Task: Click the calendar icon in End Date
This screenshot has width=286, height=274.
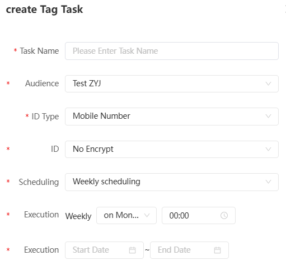Action: point(217,250)
